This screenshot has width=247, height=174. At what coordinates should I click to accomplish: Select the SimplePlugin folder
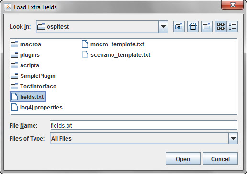click(33, 76)
